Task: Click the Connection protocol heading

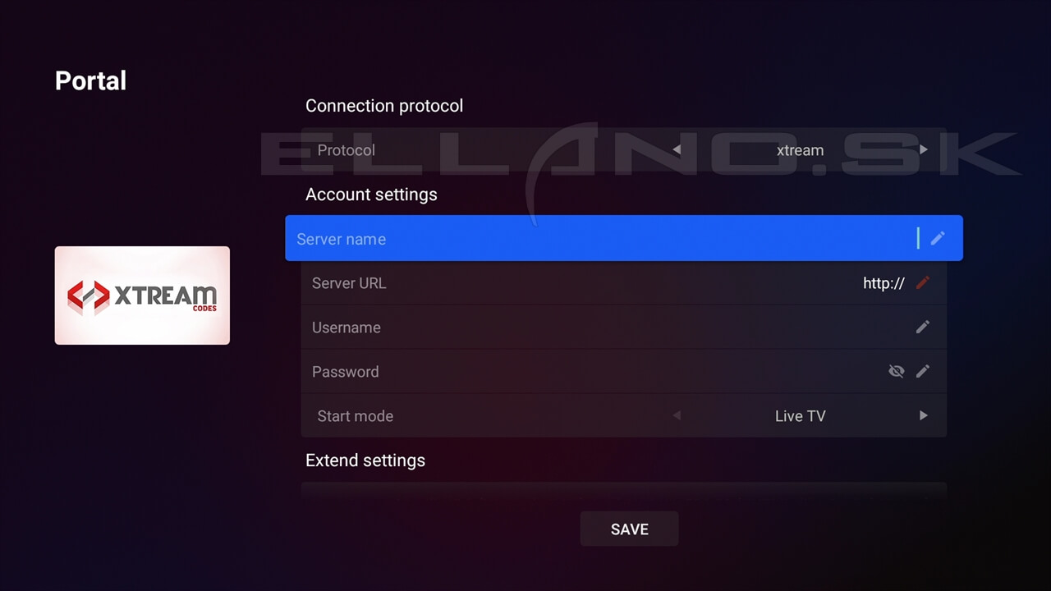Action: click(x=384, y=106)
